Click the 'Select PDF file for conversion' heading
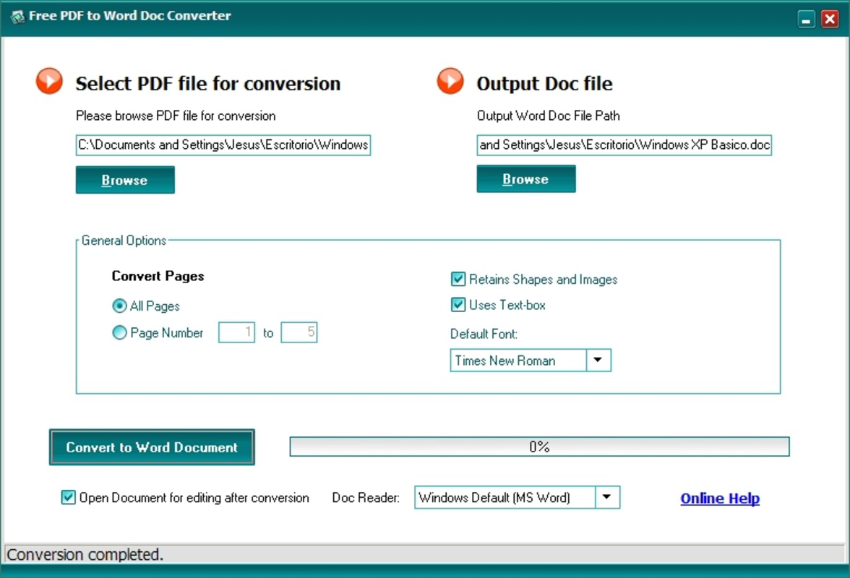 (208, 83)
